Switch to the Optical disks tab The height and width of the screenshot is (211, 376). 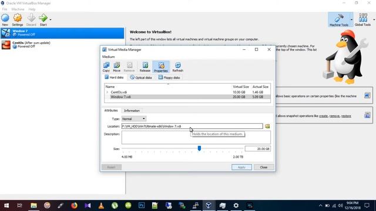(141, 77)
